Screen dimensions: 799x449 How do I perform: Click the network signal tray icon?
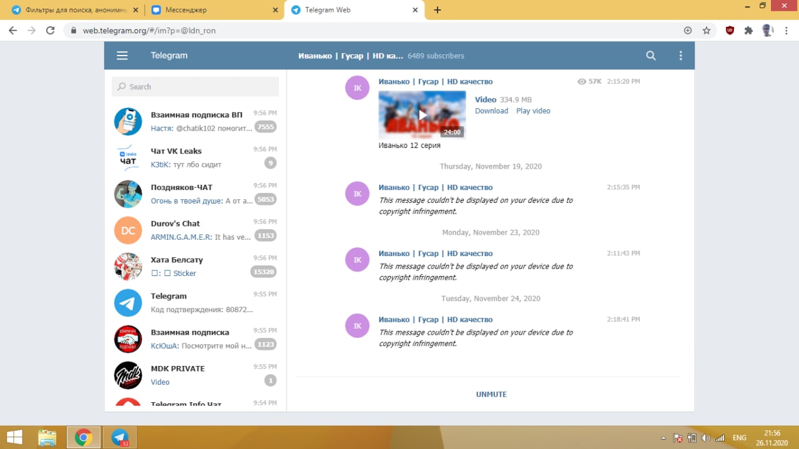click(x=720, y=438)
